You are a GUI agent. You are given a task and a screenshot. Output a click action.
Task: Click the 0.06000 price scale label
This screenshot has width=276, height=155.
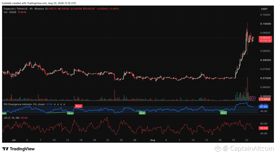pyautogui.click(x=265, y=96)
